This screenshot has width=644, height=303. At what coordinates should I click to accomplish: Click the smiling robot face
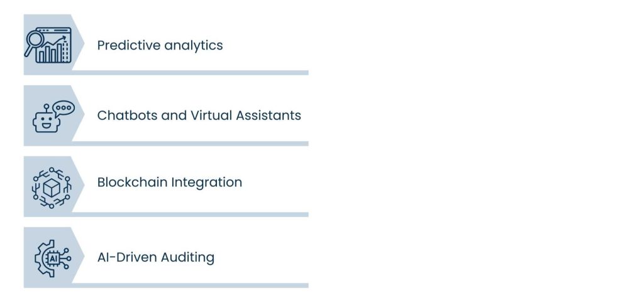point(46,122)
